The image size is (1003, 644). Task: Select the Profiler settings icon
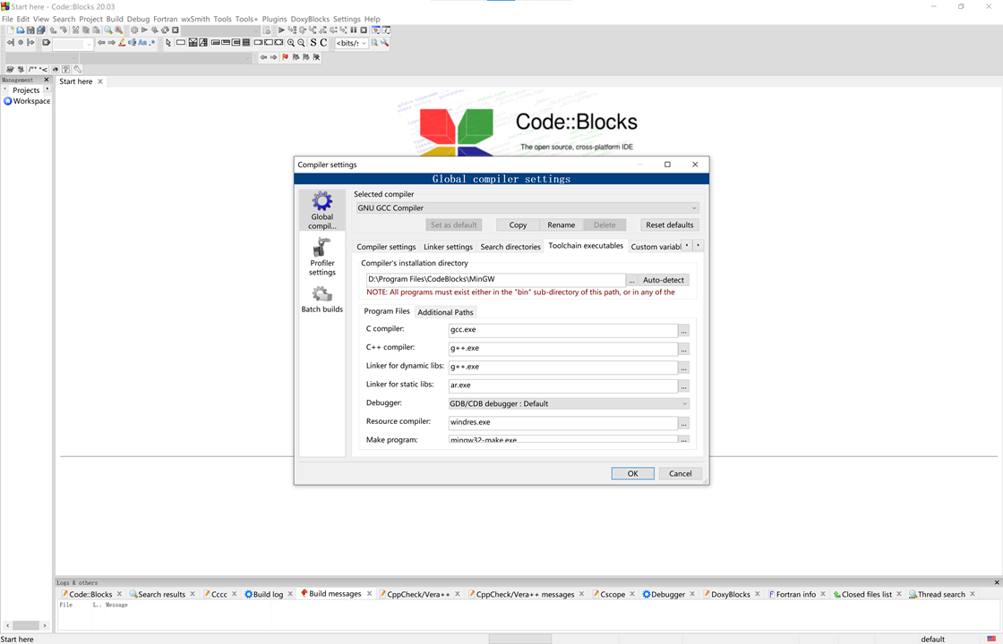coord(321,256)
